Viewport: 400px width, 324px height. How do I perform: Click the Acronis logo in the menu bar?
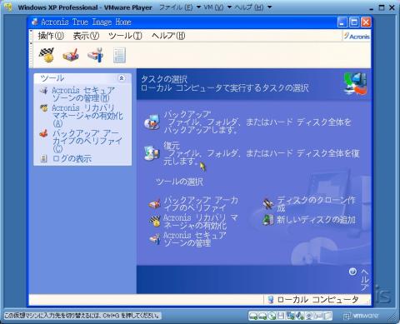click(357, 36)
